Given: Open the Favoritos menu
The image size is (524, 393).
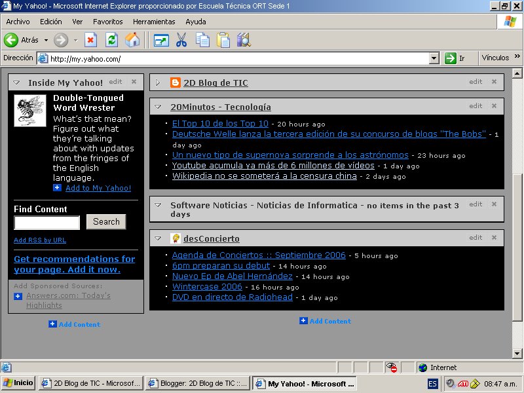Looking at the screenshot, I should pos(107,22).
